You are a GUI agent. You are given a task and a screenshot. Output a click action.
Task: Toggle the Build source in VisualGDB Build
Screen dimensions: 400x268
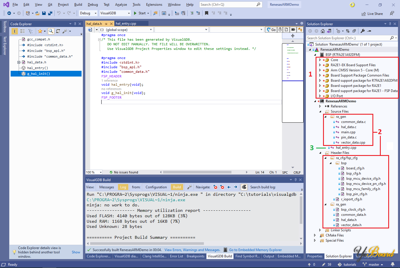click(177, 187)
